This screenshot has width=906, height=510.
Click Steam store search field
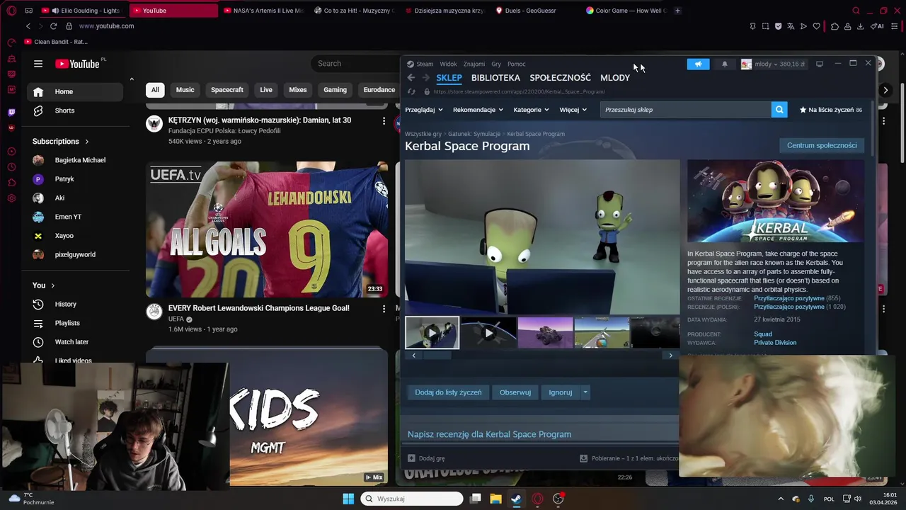click(x=686, y=110)
